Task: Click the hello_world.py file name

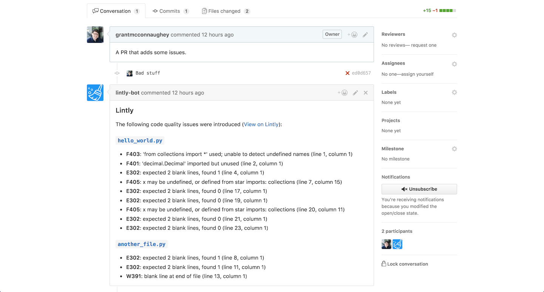Action: [x=140, y=141]
